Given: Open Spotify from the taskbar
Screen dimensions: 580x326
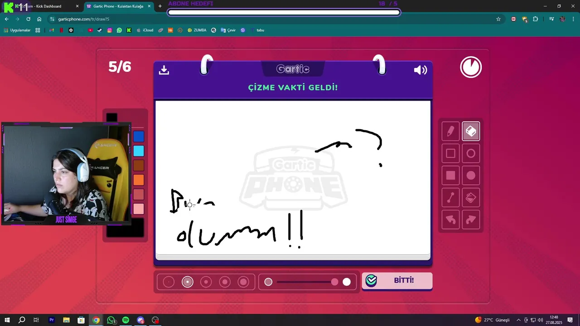Looking at the screenshot, I should [126, 320].
